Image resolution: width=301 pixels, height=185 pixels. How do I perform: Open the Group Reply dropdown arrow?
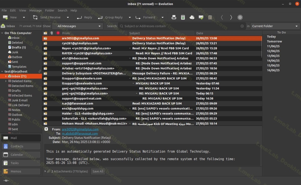(130, 17)
